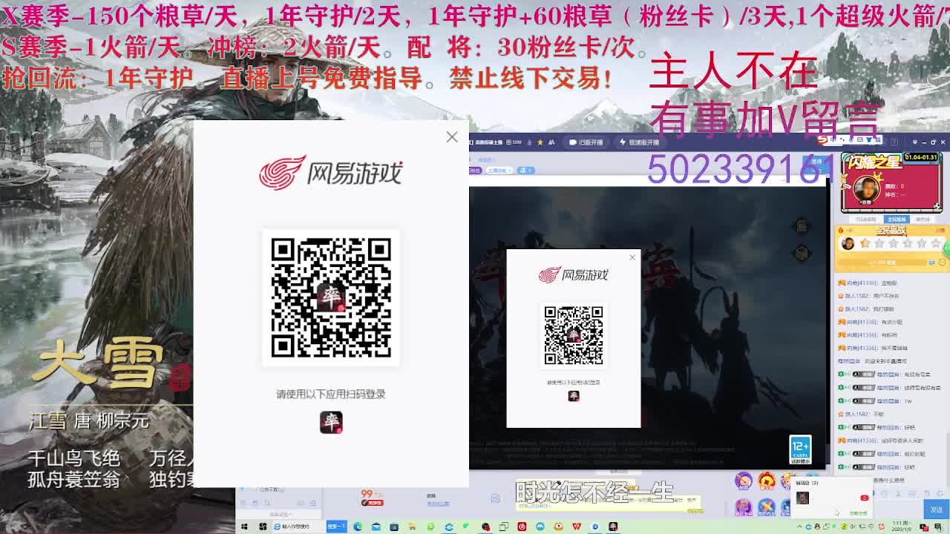This screenshot has width=950, height=534.
Task: Click the 旧版开播 button
Action: coord(586,142)
